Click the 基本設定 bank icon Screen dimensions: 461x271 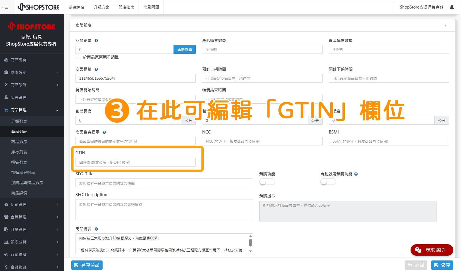6,73
